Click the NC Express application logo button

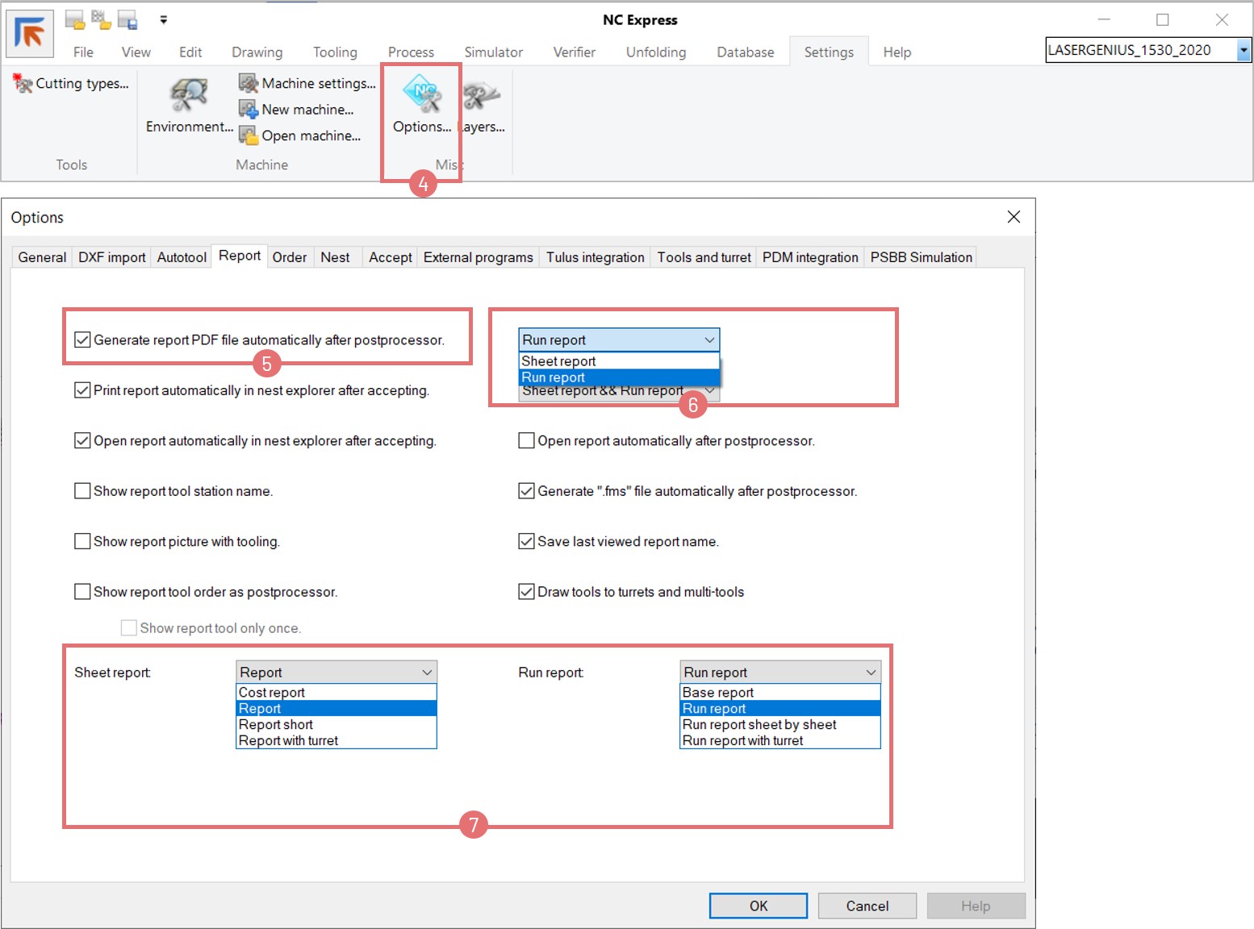click(30, 34)
